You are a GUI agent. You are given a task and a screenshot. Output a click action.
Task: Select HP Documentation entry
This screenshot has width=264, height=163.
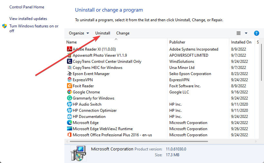coord(89,117)
